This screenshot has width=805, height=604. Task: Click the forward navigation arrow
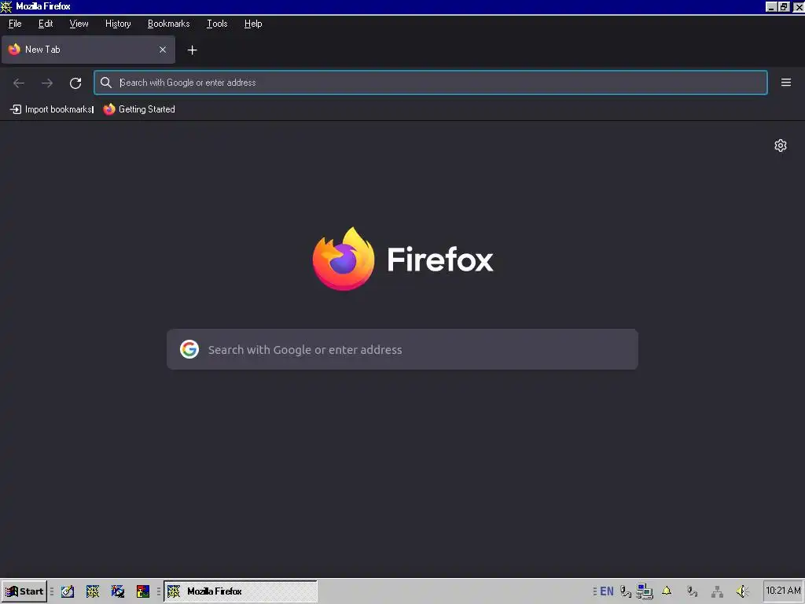click(x=47, y=83)
